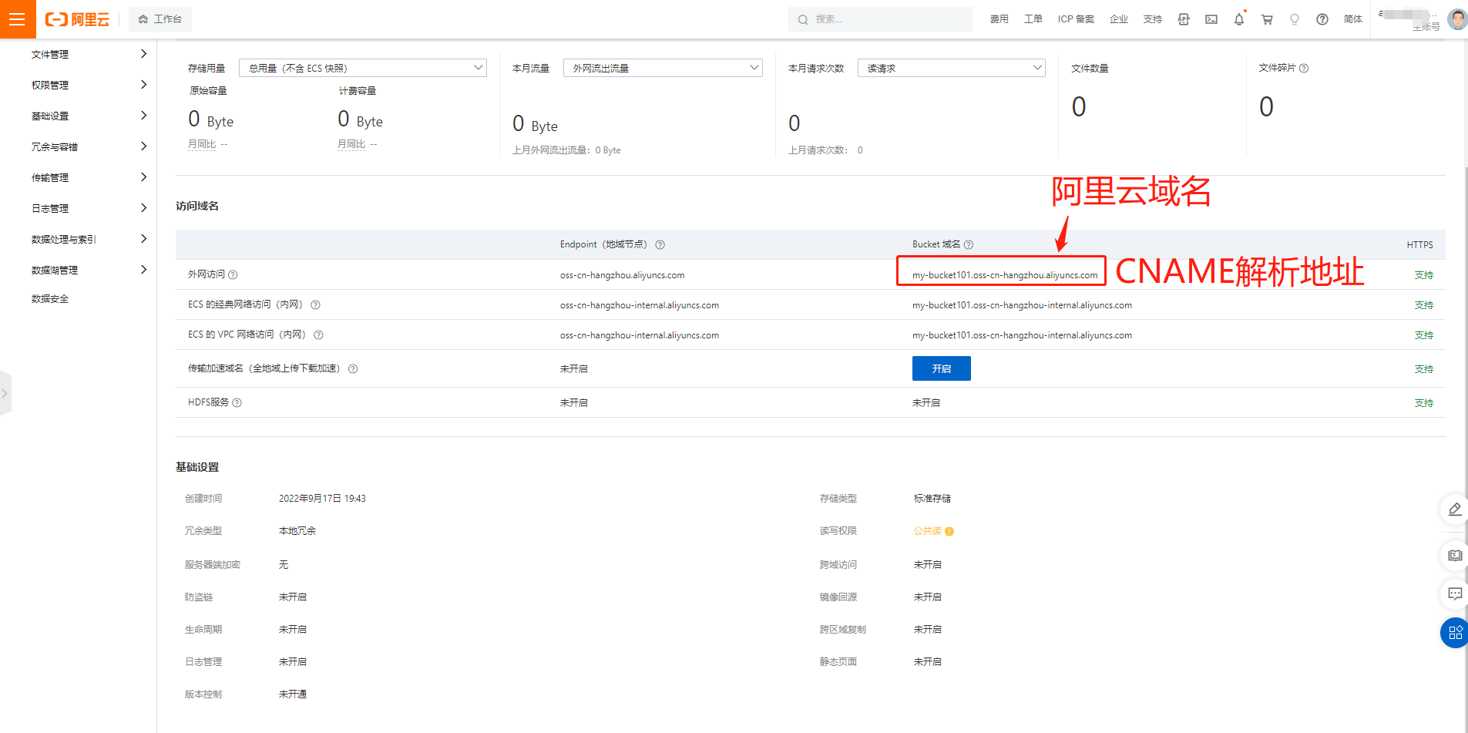The image size is (1468, 733).
Task: Click the edit pencil floating icon
Action: pyautogui.click(x=1455, y=509)
